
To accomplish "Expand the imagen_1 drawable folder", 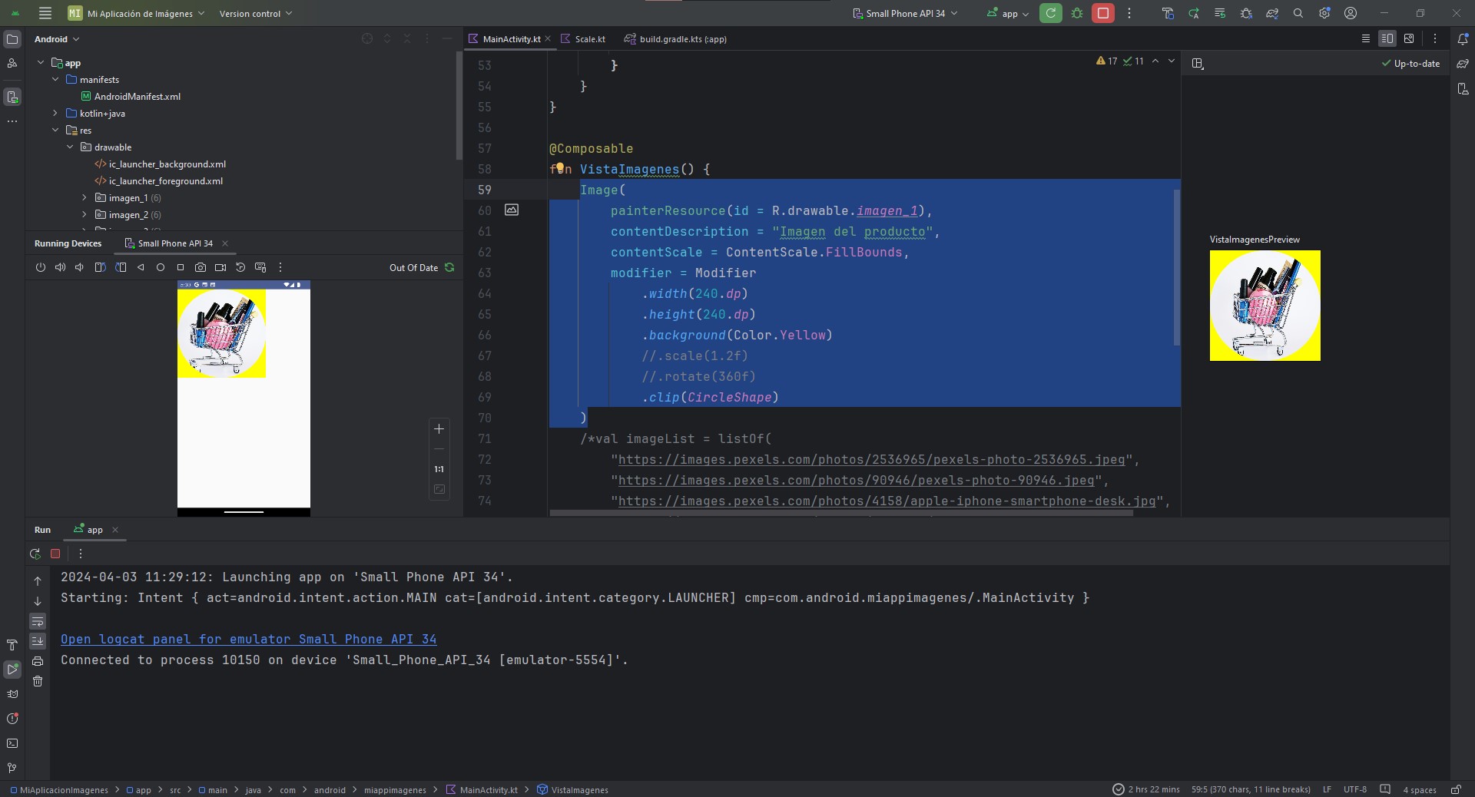I will point(85,198).
